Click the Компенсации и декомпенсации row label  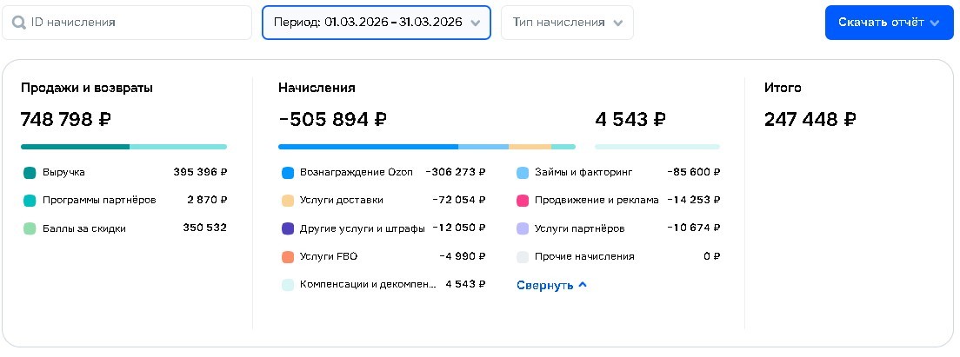(x=368, y=285)
